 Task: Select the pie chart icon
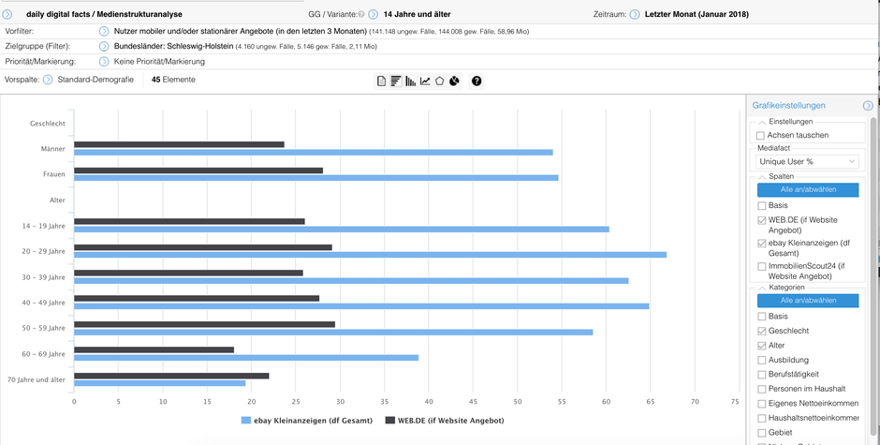pos(454,81)
